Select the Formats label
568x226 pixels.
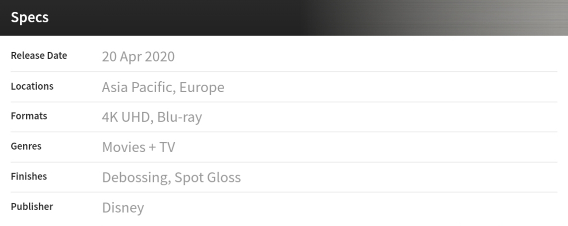tap(29, 116)
